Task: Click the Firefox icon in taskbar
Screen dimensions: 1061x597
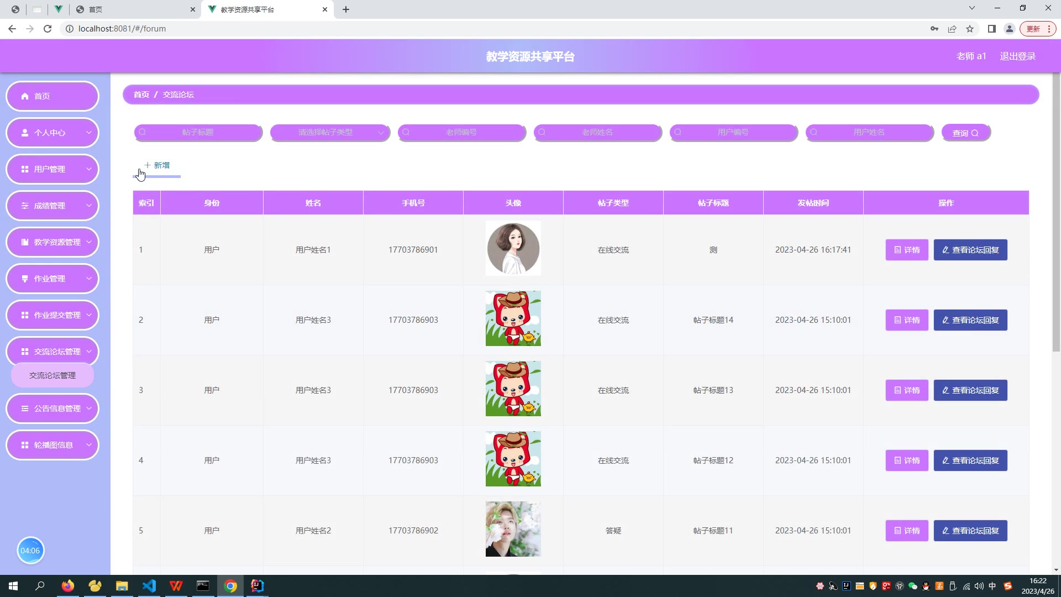Action: 67,586
